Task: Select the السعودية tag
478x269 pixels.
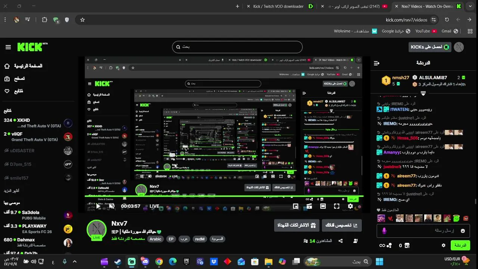Action: pyautogui.click(x=217, y=239)
